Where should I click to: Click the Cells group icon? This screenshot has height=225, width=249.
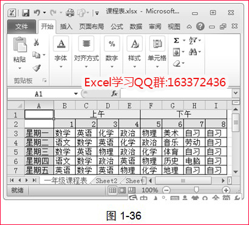pyautogui.click(x=157, y=44)
